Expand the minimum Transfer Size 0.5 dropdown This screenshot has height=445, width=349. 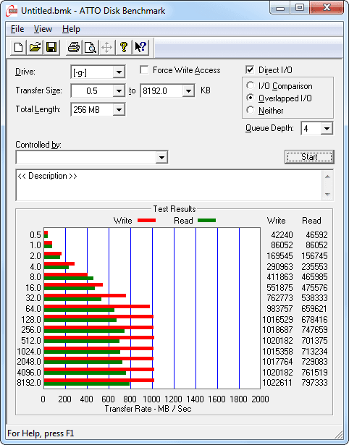tap(119, 91)
